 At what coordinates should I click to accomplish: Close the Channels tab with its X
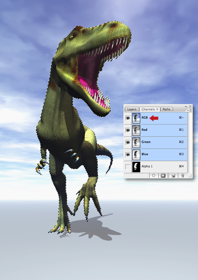[x=157, y=109]
